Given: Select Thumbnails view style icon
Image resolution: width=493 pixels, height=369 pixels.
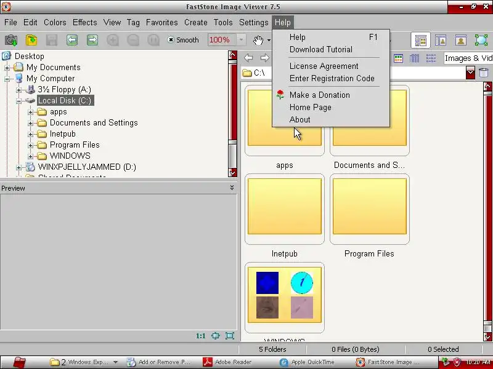Looking at the screenshot, I should point(398,58).
